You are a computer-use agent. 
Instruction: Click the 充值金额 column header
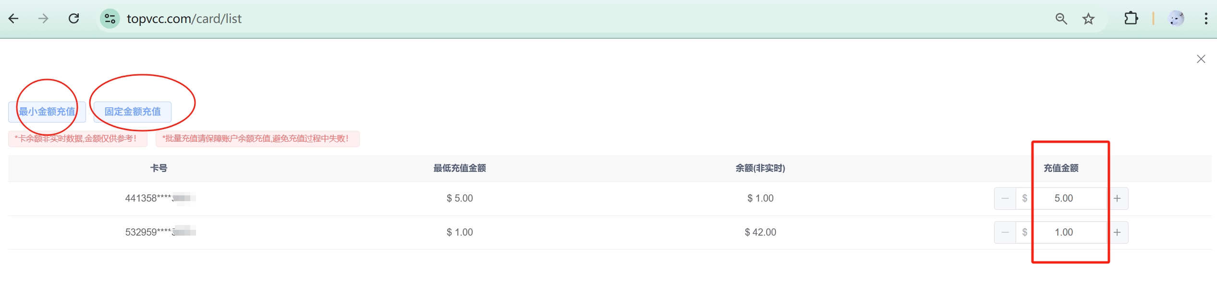[1061, 168]
